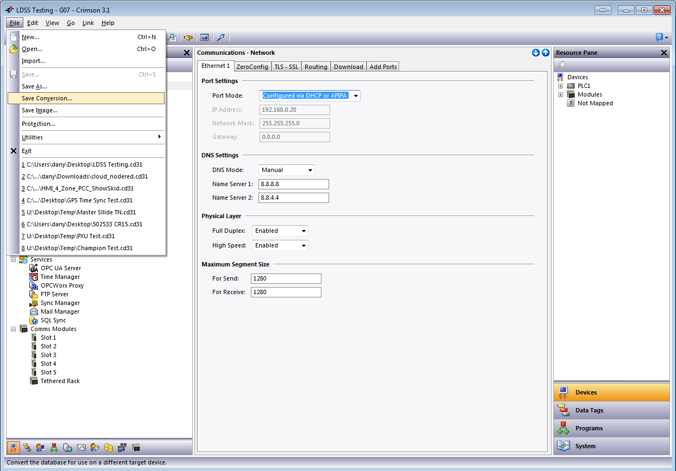The image size is (676, 471).
Task: Select the Devices resource category
Action: [611, 392]
